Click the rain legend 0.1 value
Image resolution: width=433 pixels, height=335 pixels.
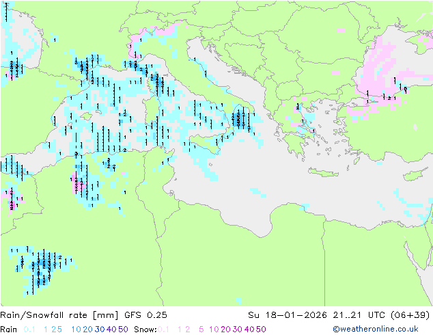click(x=29, y=330)
